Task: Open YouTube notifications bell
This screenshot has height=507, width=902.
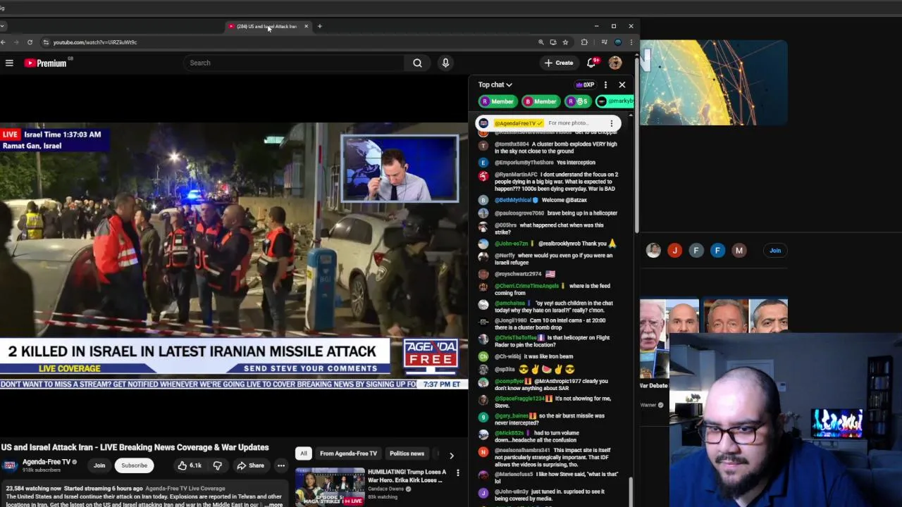Action: point(592,63)
